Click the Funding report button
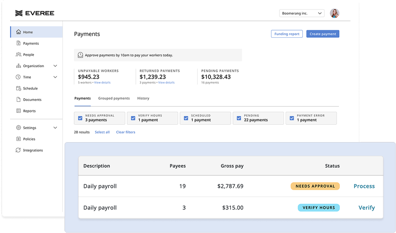This screenshot has height=233, width=396. tap(287, 34)
